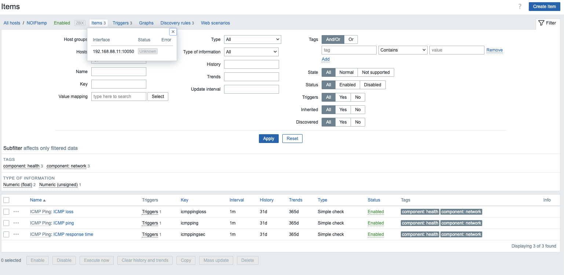Expand the tag Contains operator dropdown

[403, 50]
